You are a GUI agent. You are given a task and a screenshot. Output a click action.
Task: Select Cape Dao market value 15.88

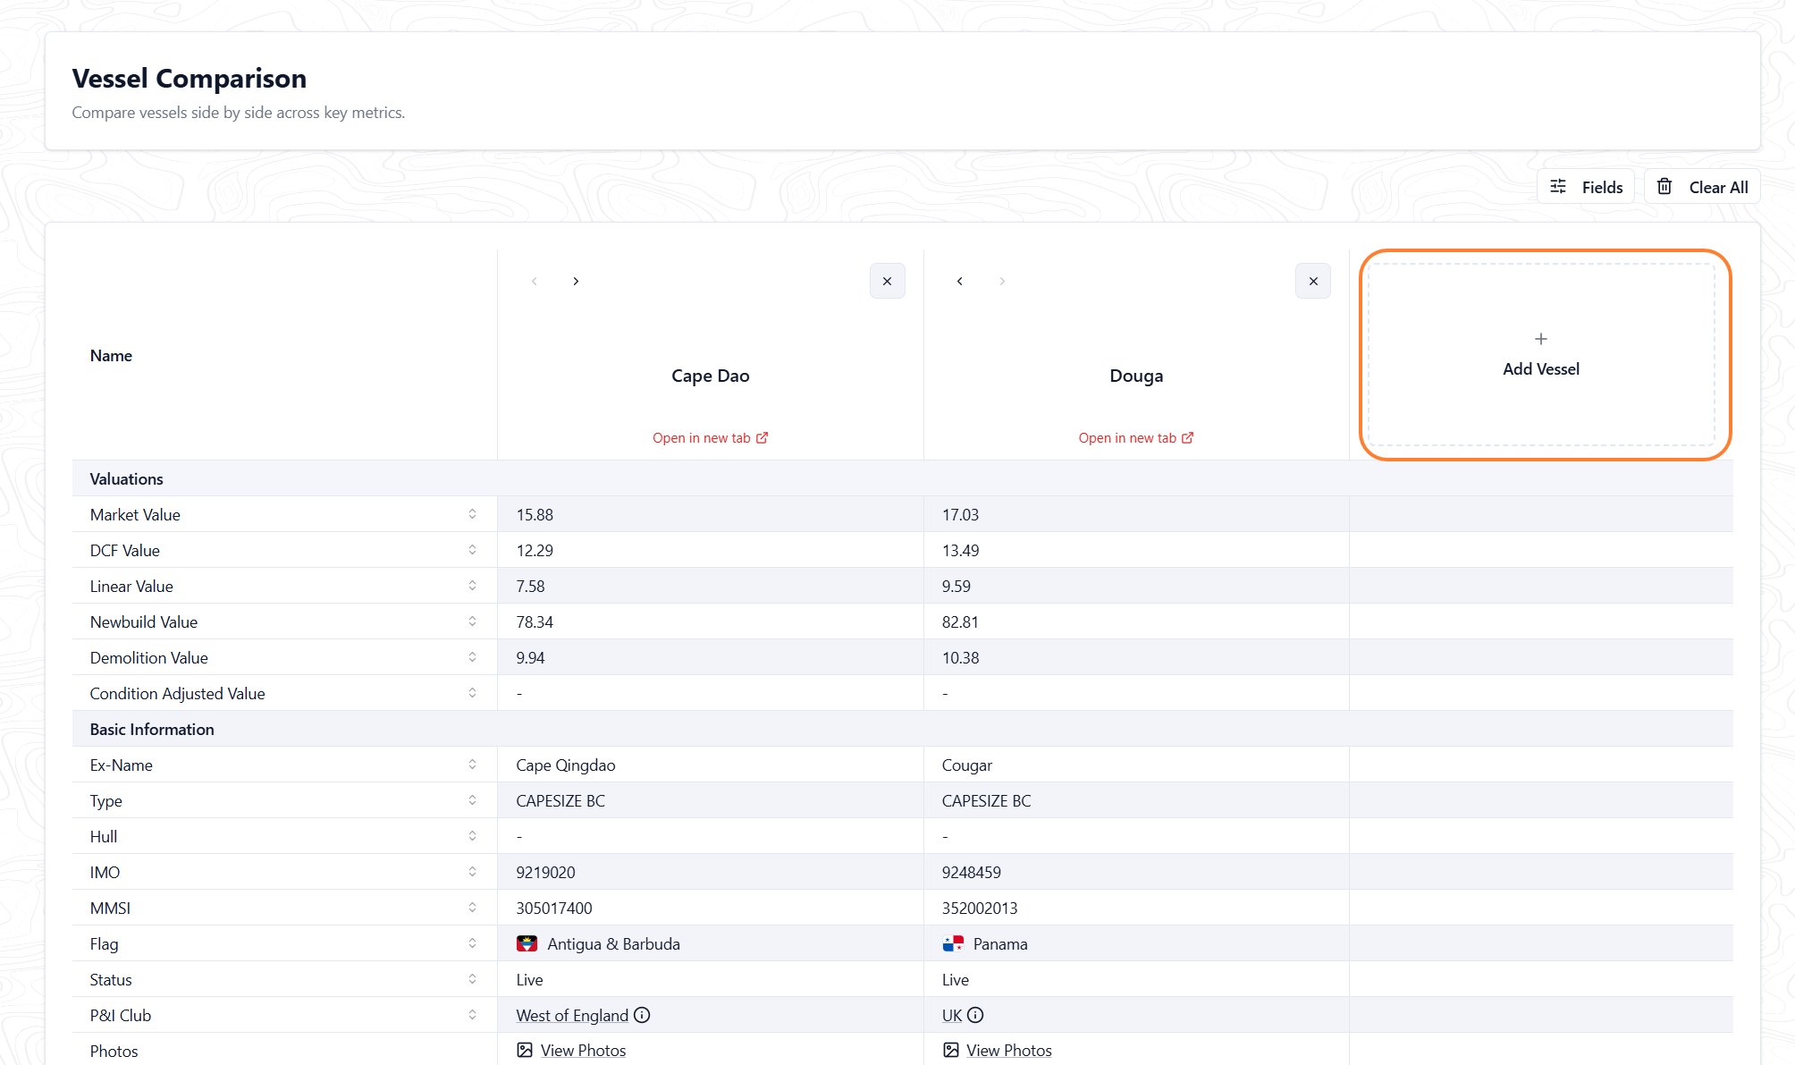coord(535,515)
